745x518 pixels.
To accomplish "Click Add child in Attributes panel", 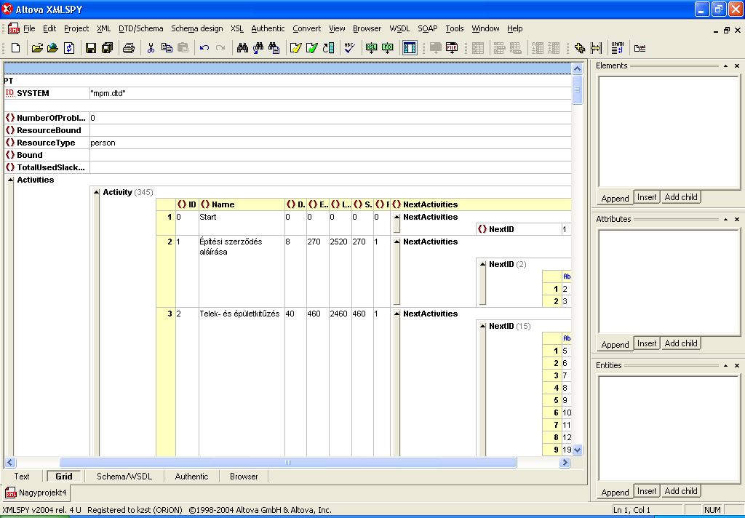I will point(681,343).
